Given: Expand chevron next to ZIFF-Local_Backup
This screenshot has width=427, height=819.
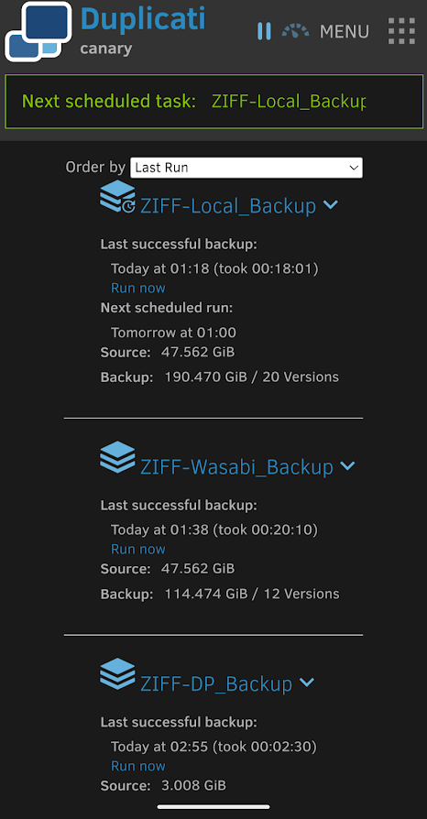Looking at the screenshot, I should point(330,205).
